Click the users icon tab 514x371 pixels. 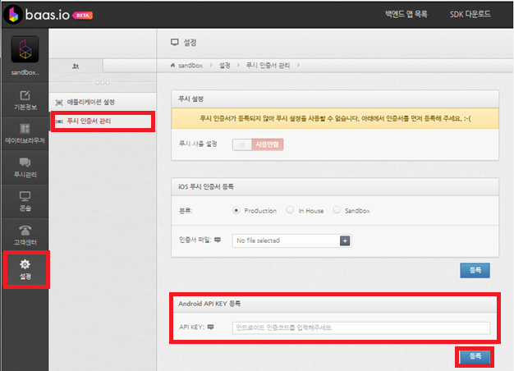[76, 66]
